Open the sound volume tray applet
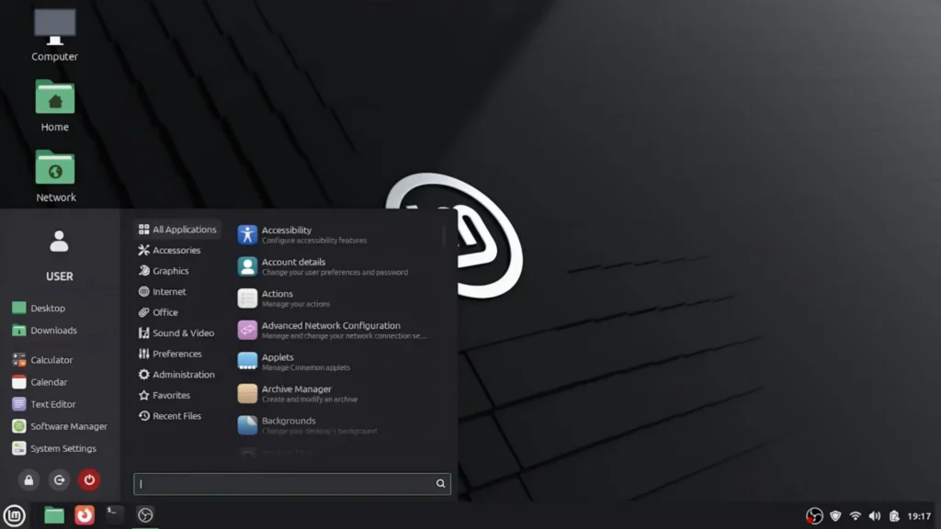 click(x=875, y=516)
